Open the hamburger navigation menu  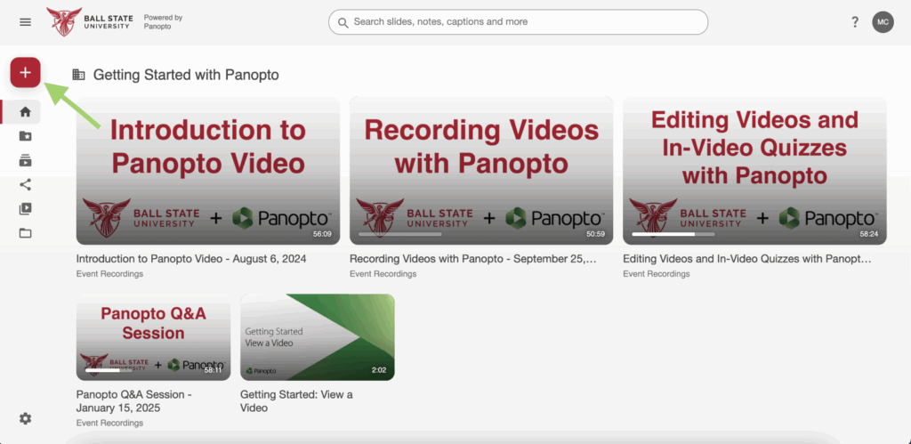[26, 22]
